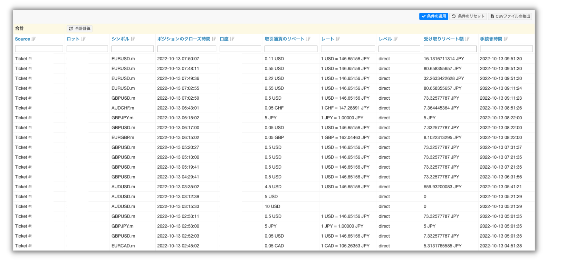The height and width of the screenshot is (261, 566).
Task: Focus the ロット filter input
Action: click(x=87, y=49)
